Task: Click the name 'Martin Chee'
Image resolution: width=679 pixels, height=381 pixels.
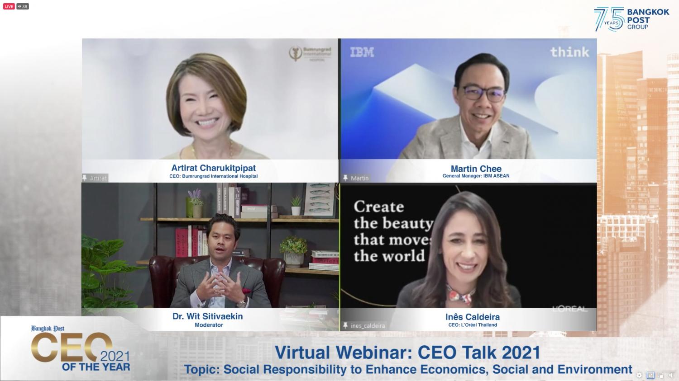Action: click(476, 169)
